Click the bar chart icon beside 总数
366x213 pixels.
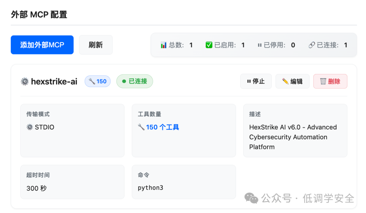(164, 45)
